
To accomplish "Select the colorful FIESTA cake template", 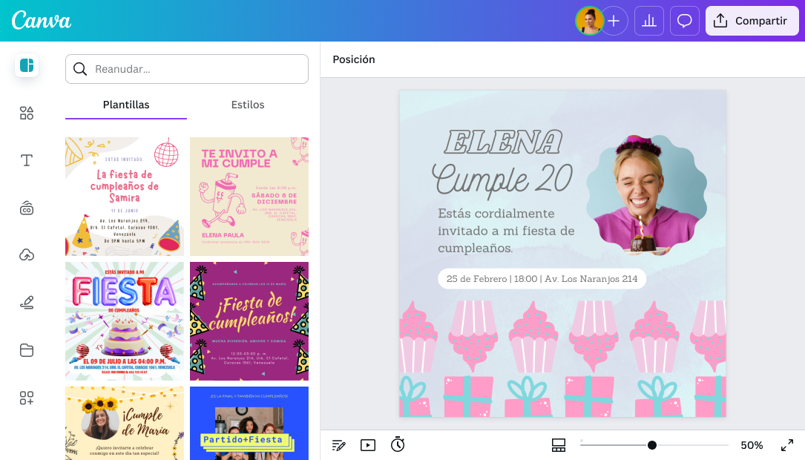I will (x=124, y=321).
